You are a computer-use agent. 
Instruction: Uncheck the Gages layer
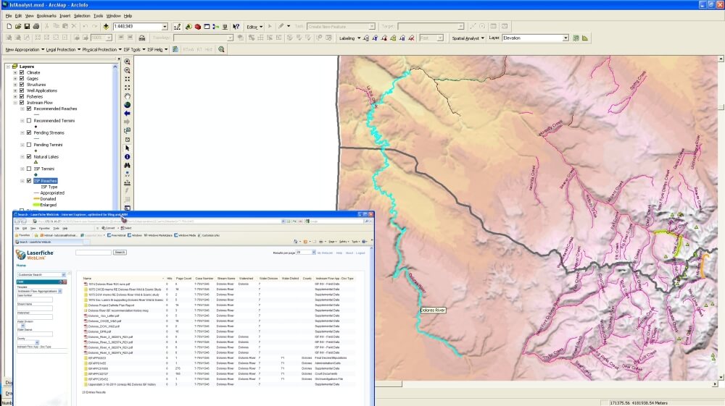pyautogui.click(x=22, y=78)
